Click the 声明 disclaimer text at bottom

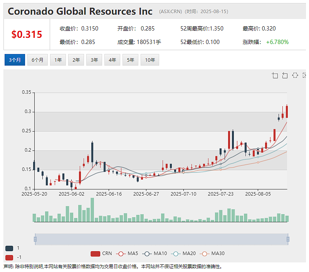coord(113,267)
